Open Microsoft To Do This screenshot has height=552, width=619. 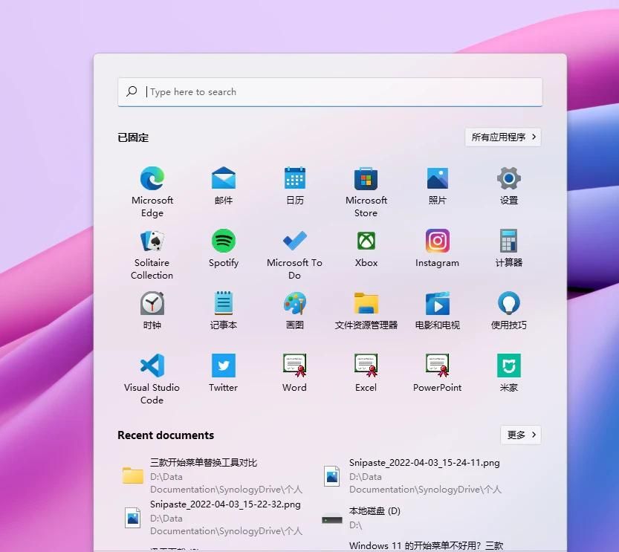[294, 241]
